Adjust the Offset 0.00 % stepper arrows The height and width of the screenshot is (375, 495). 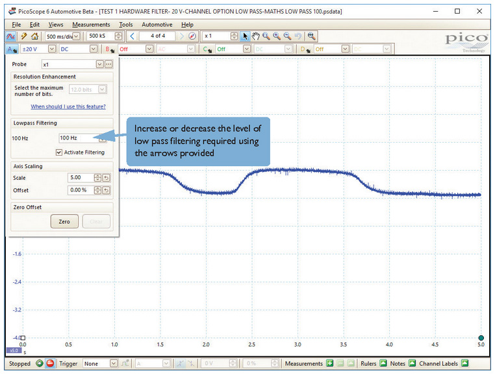[98, 191]
